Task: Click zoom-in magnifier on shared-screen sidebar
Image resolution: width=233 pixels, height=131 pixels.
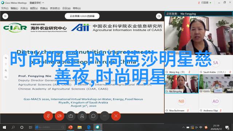Action: [x=6, y=70]
